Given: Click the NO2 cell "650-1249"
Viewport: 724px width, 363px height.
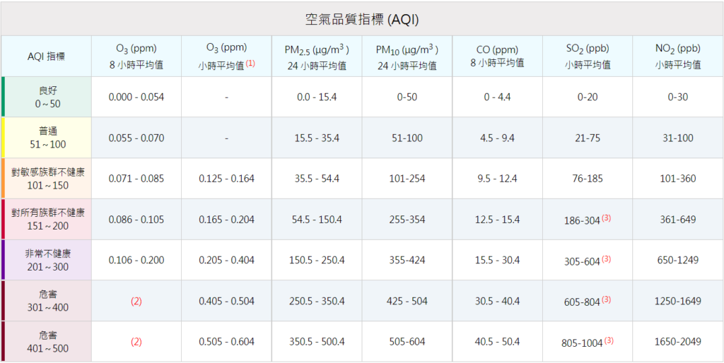Looking at the screenshot, I should [678, 261].
